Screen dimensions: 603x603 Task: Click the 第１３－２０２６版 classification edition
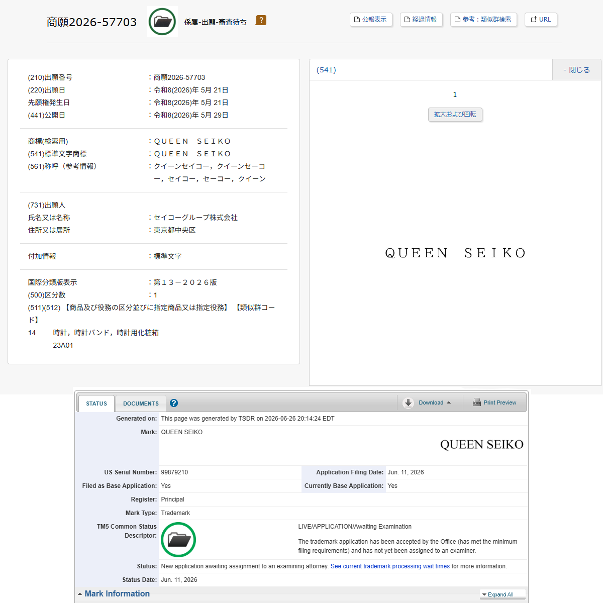[x=185, y=282]
